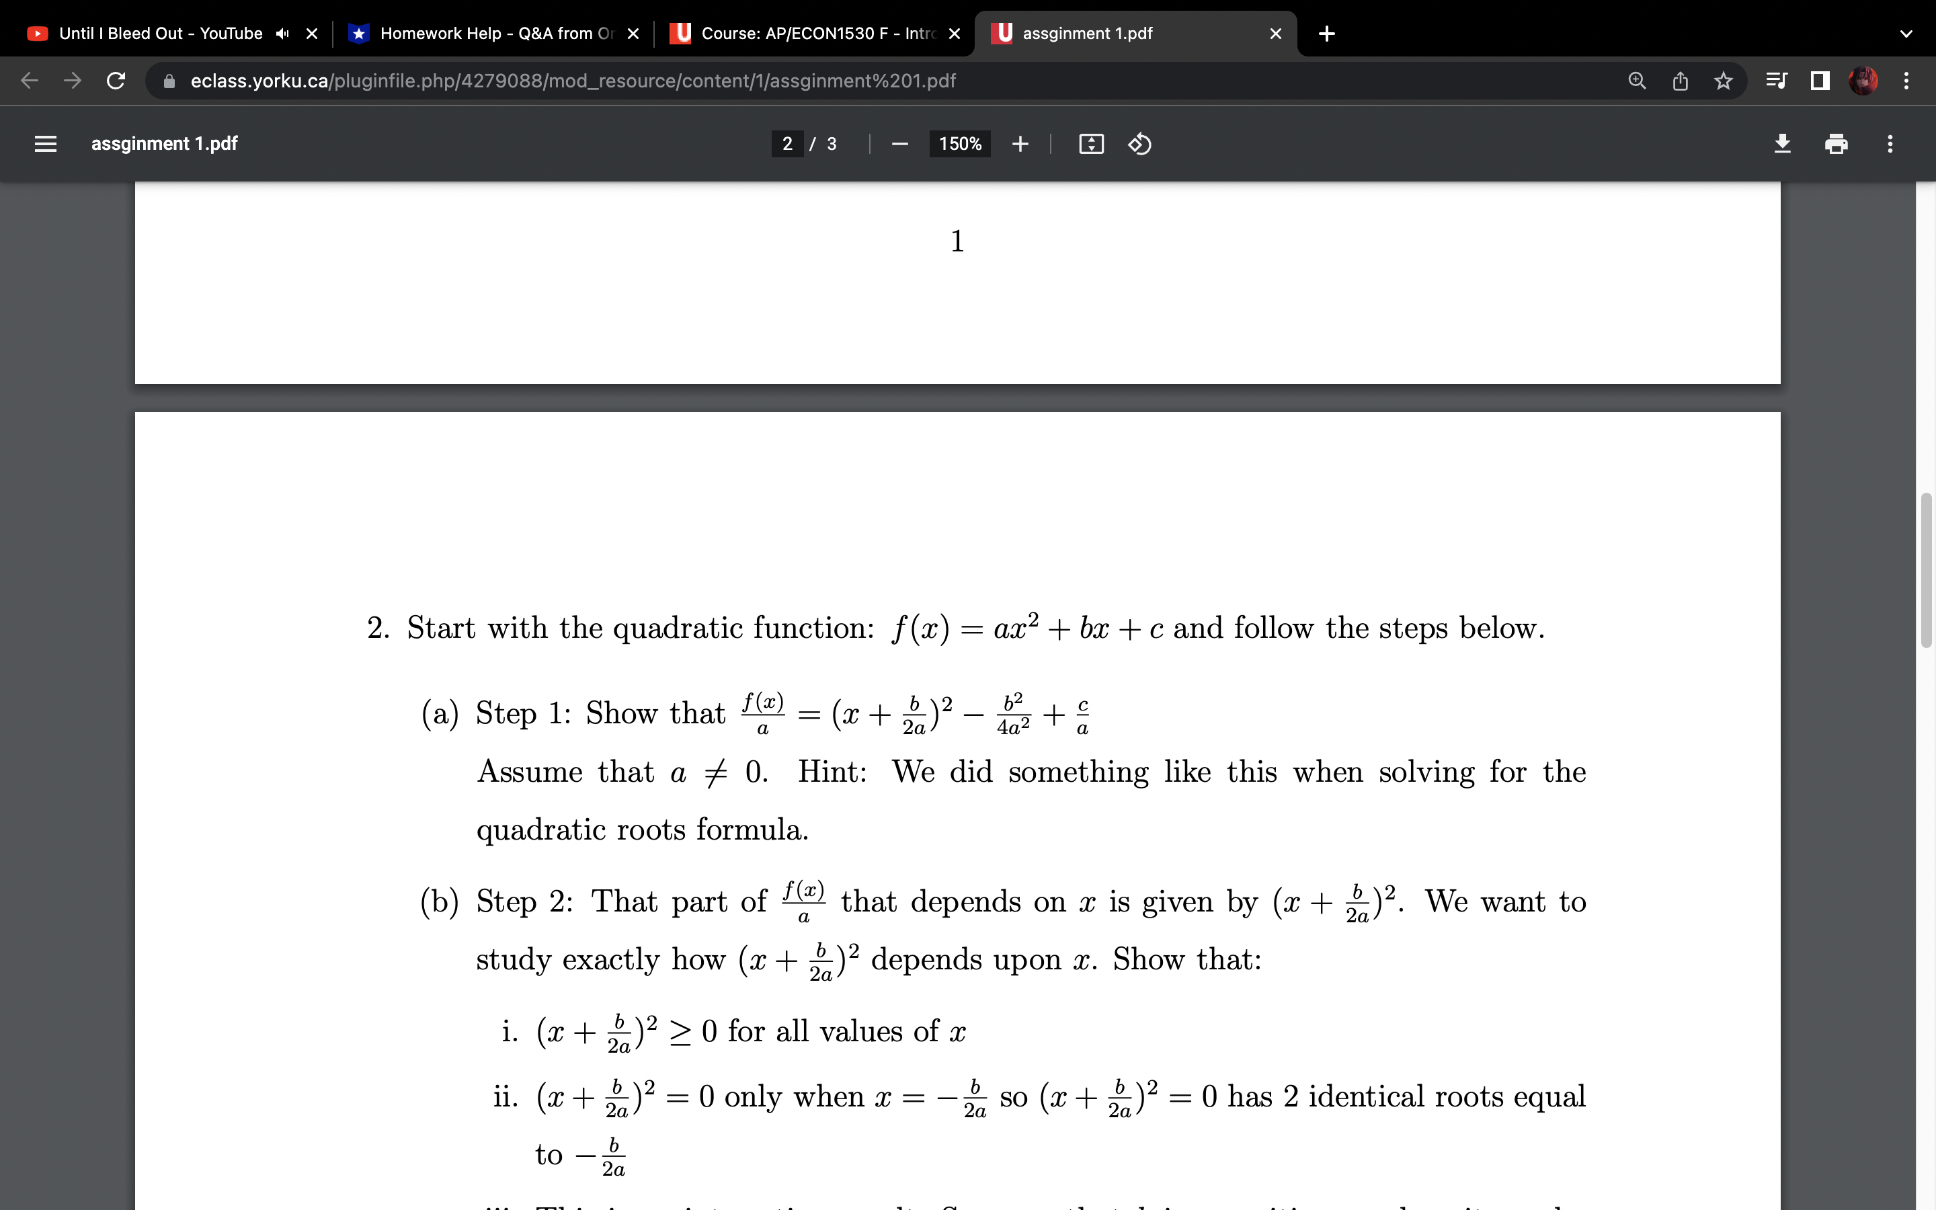This screenshot has height=1210, width=1936.
Task: Mute the Until I Bleed Out YouTube tab
Action: pos(282,34)
